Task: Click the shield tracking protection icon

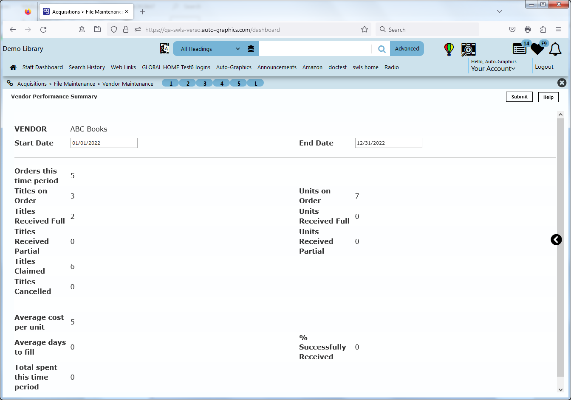Action: [x=114, y=30]
